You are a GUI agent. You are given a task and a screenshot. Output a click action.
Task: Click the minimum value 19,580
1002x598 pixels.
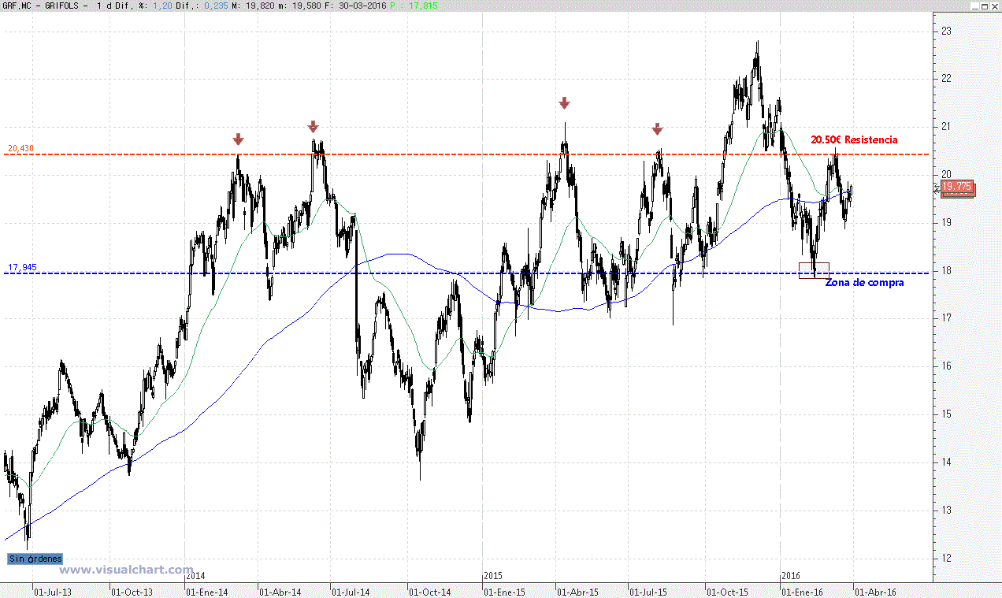tap(306, 6)
